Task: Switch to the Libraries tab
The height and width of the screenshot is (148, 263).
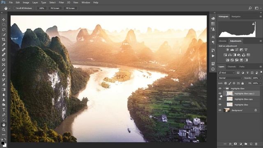Action: pyautogui.click(x=222, y=41)
